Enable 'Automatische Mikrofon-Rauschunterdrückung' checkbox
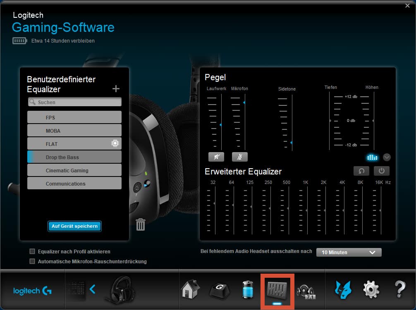 pos(32,261)
